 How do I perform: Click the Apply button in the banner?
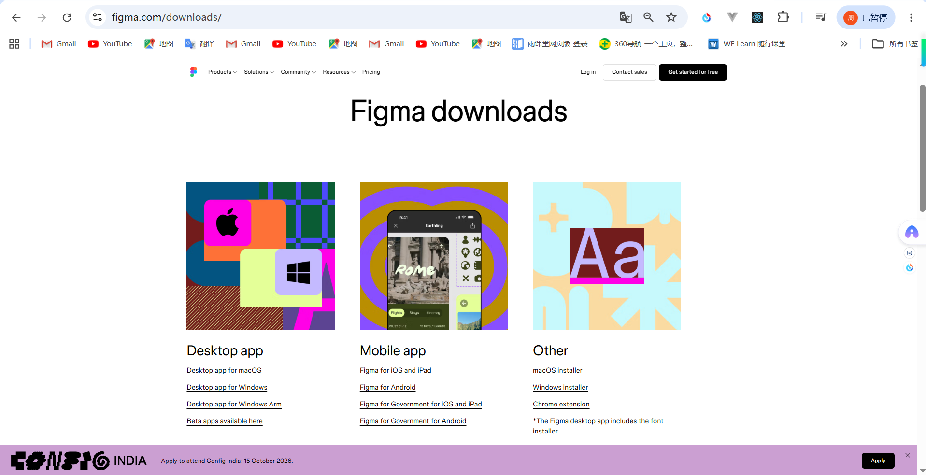coord(878,461)
